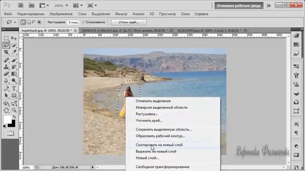Select the Blur tool

click(6, 81)
